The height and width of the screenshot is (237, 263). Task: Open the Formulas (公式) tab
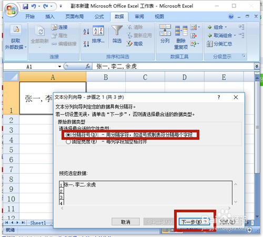pos(99,17)
